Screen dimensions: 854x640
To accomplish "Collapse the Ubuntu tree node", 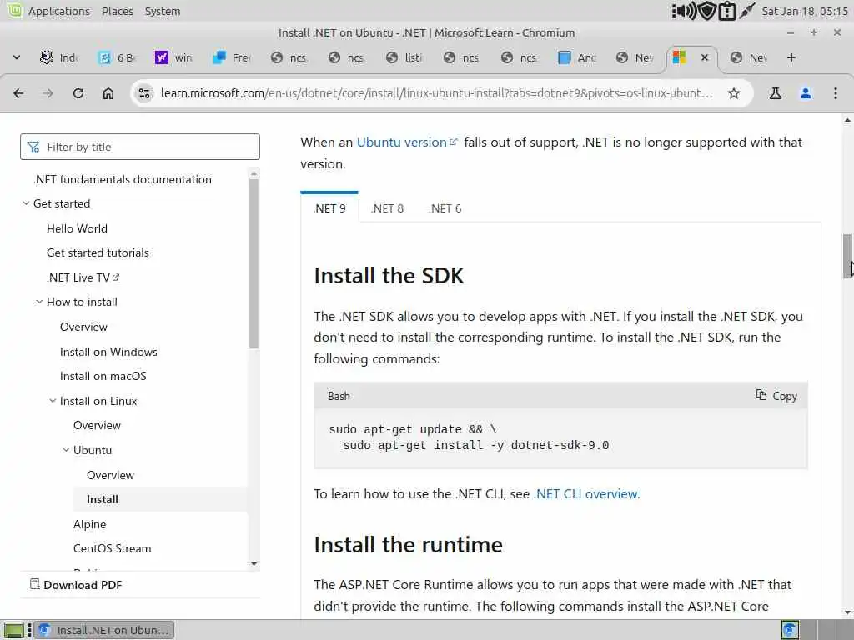I will pos(66,450).
